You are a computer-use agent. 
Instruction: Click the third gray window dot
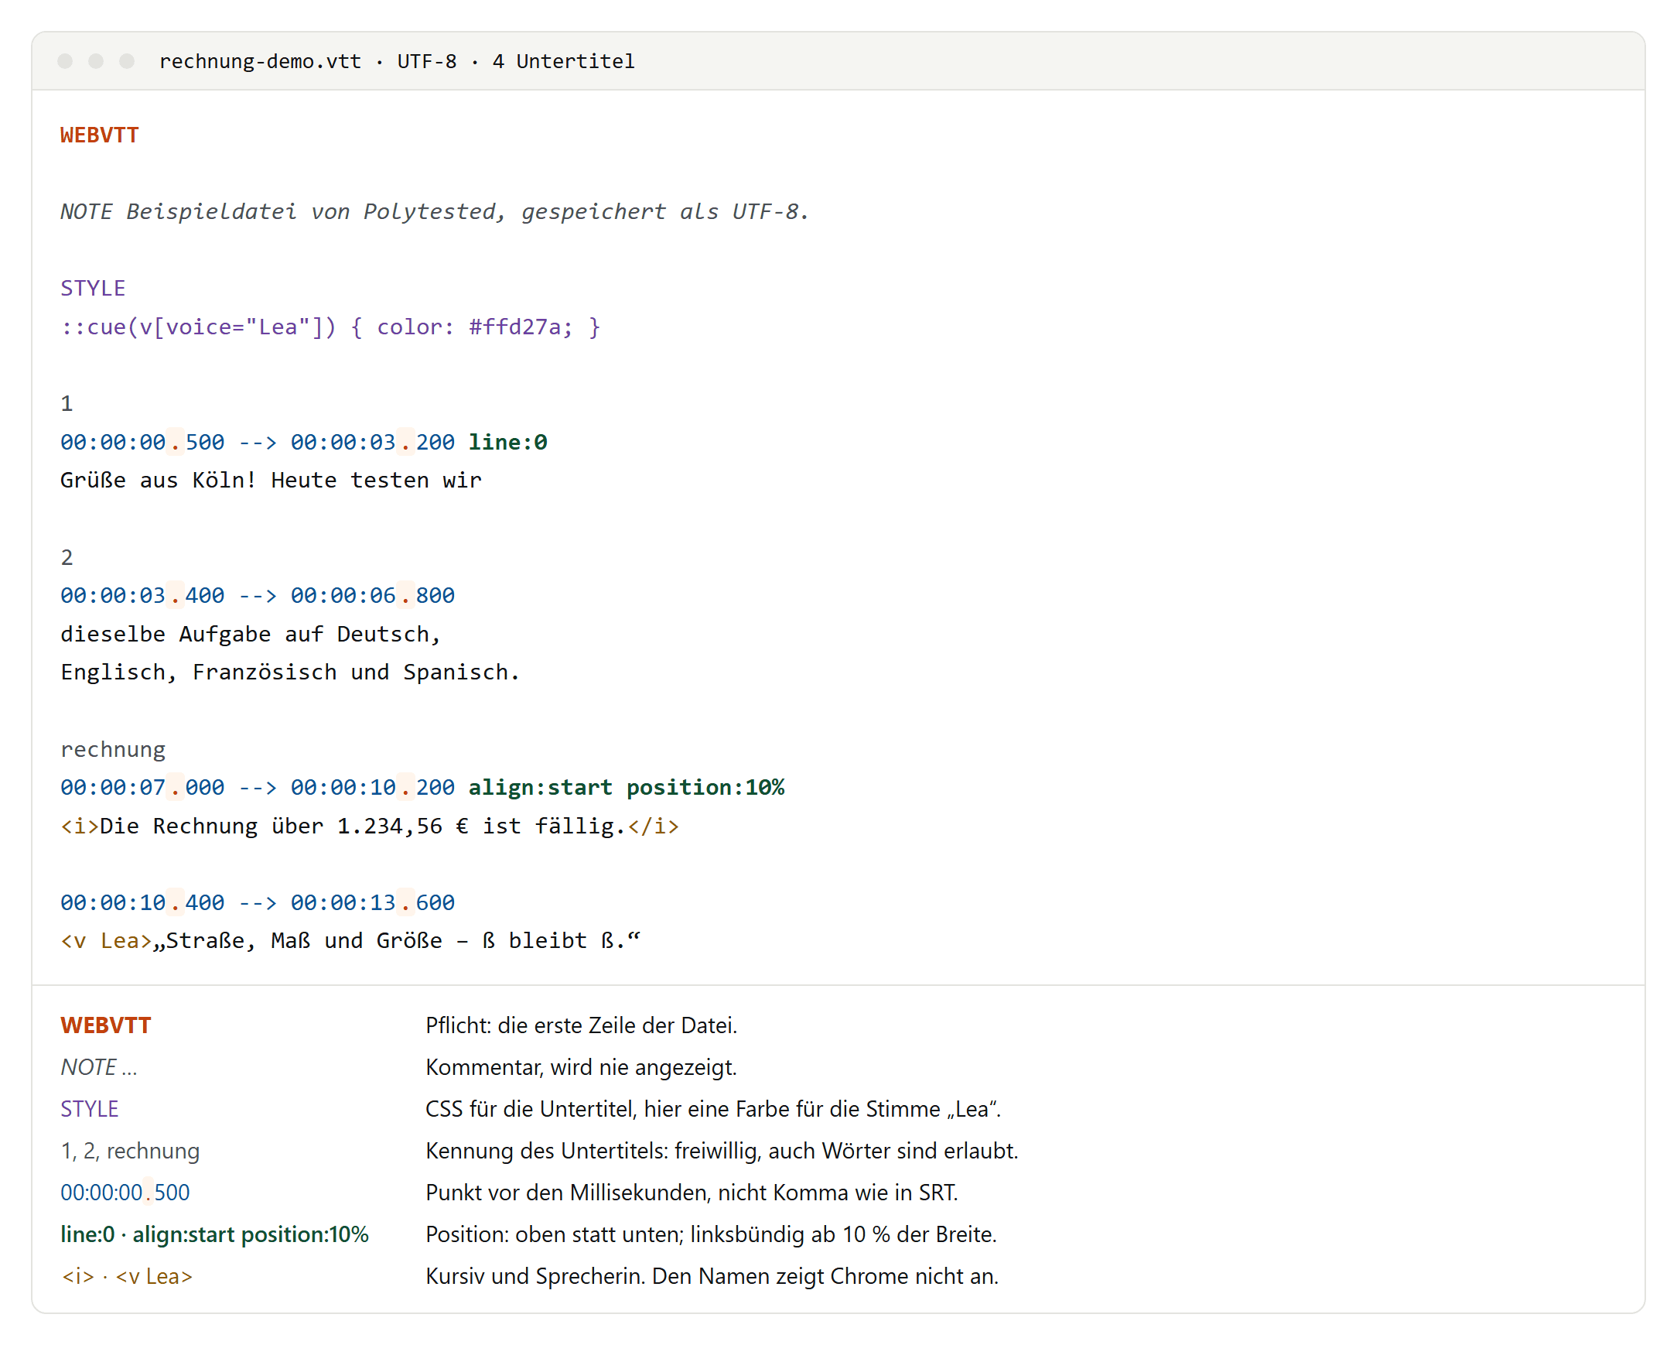click(x=128, y=60)
